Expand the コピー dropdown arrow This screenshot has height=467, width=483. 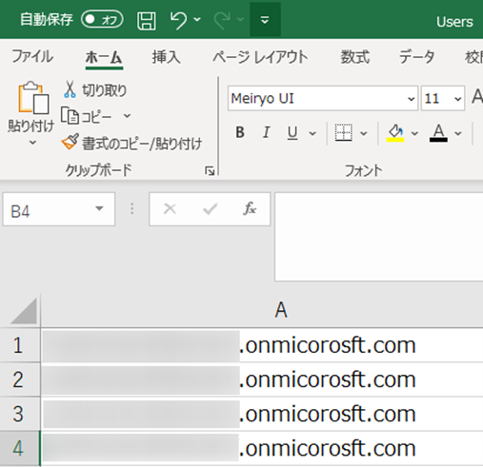127,116
